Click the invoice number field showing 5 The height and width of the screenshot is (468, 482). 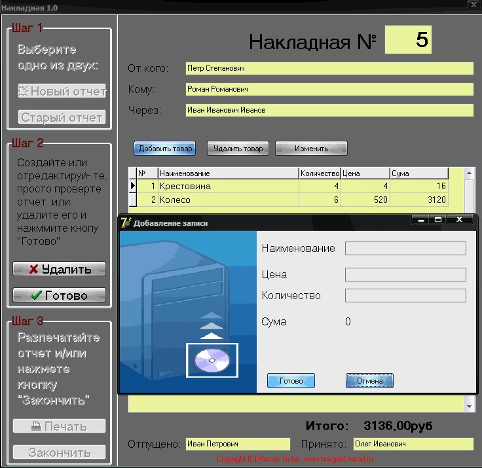408,41
